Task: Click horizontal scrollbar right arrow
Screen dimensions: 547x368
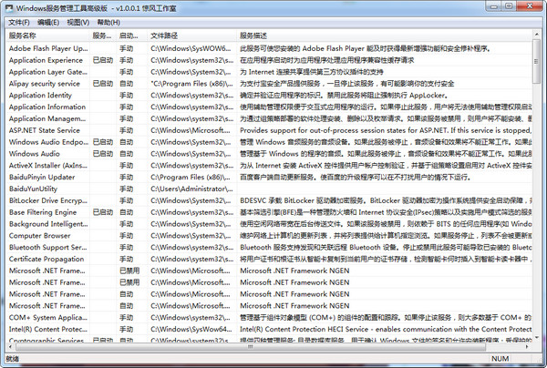Action: point(527,346)
